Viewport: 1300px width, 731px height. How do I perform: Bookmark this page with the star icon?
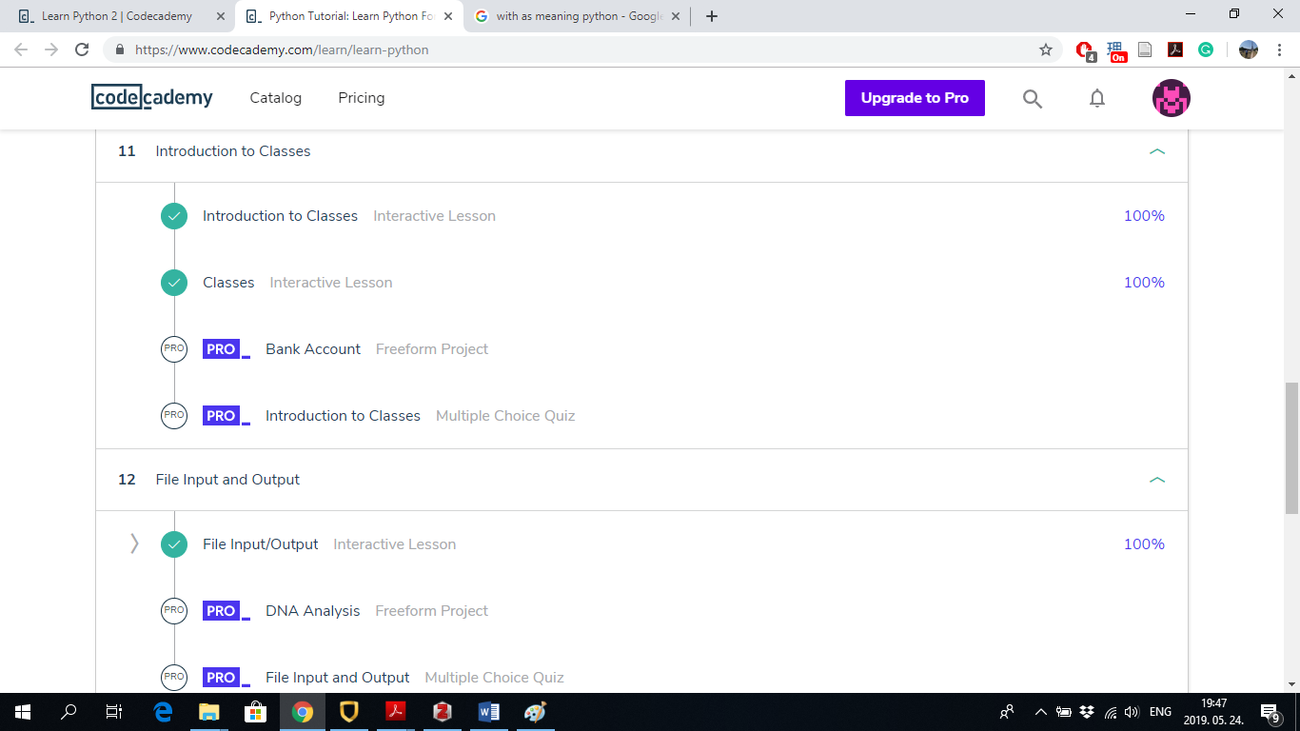point(1046,49)
